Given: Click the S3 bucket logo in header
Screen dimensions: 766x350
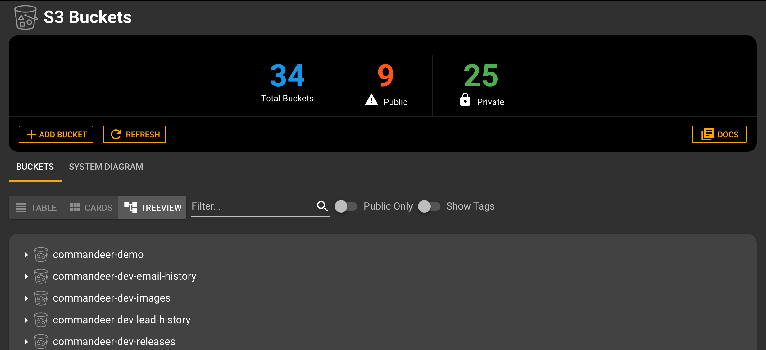Looking at the screenshot, I should (x=26, y=17).
